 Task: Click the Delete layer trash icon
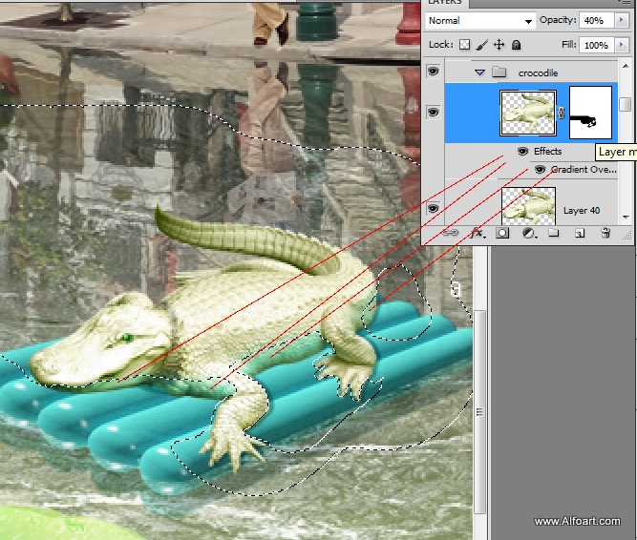[605, 233]
